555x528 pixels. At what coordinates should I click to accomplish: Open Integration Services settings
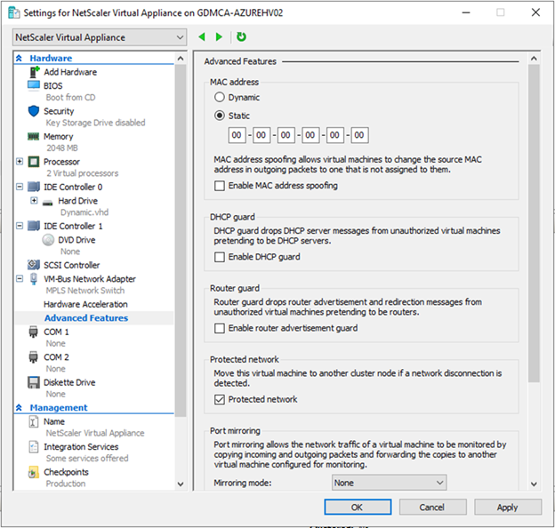(81, 447)
